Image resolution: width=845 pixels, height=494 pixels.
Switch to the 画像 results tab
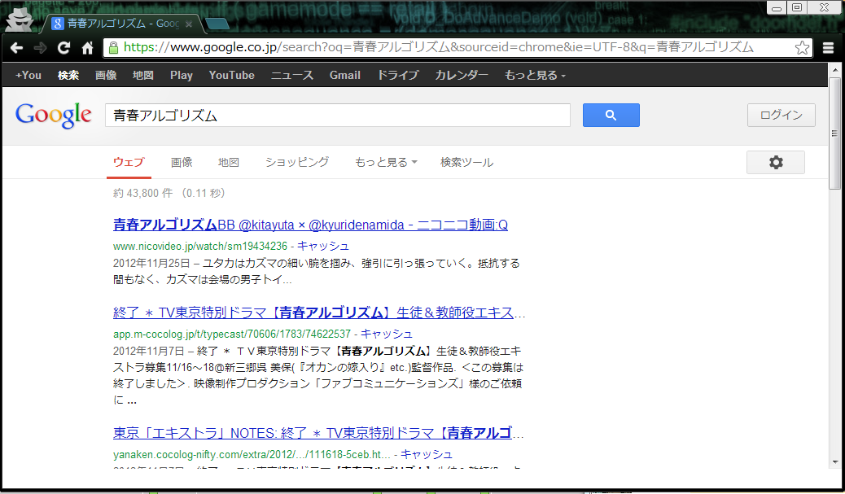tap(182, 162)
